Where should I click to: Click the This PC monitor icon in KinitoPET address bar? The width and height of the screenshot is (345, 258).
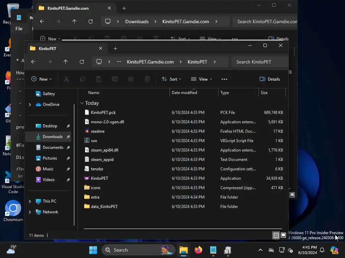pyautogui.click(x=99, y=62)
